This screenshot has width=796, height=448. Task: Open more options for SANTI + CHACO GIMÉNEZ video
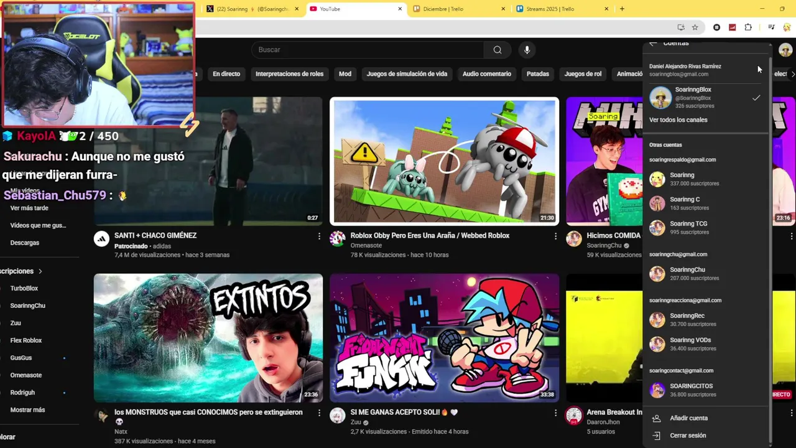tap(319, 236)
